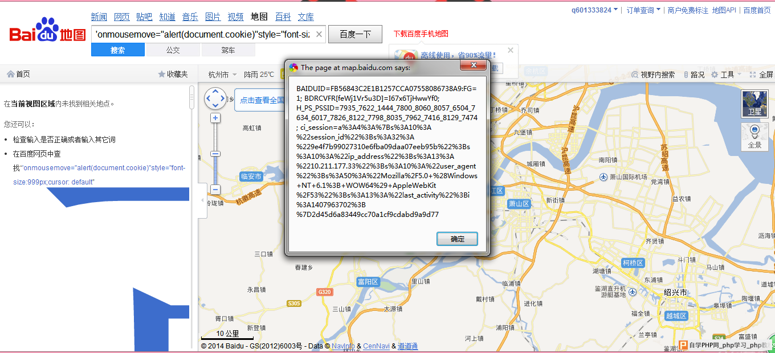
Task: Click the 越城区 map label
Action: tap(676, 315)
